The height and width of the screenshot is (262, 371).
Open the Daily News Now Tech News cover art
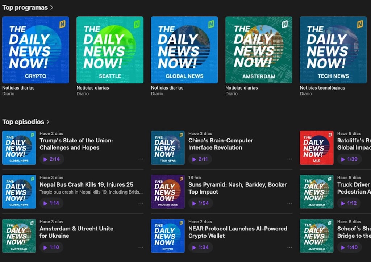pyautogui.click(x=333, y=50)
